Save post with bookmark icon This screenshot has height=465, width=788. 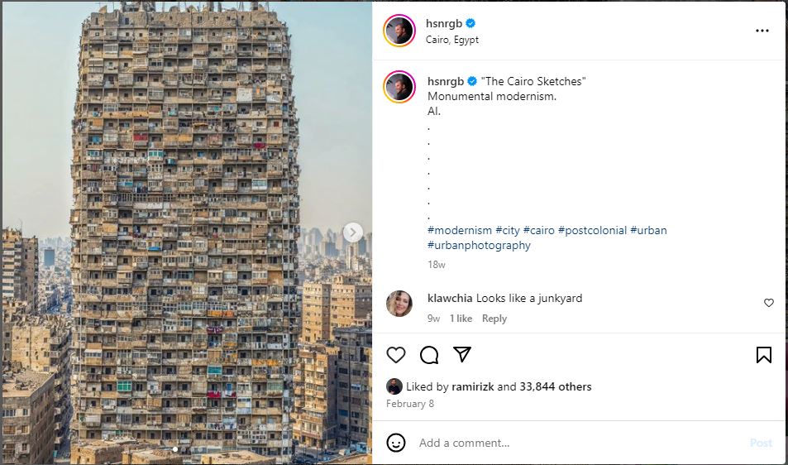pyautogui.click(x=764, y=355)
